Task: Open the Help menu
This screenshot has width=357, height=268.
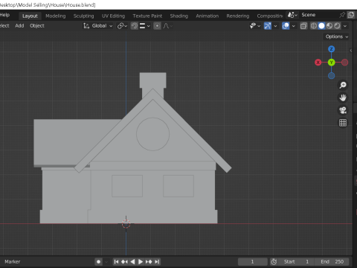Action: (4, 15)
